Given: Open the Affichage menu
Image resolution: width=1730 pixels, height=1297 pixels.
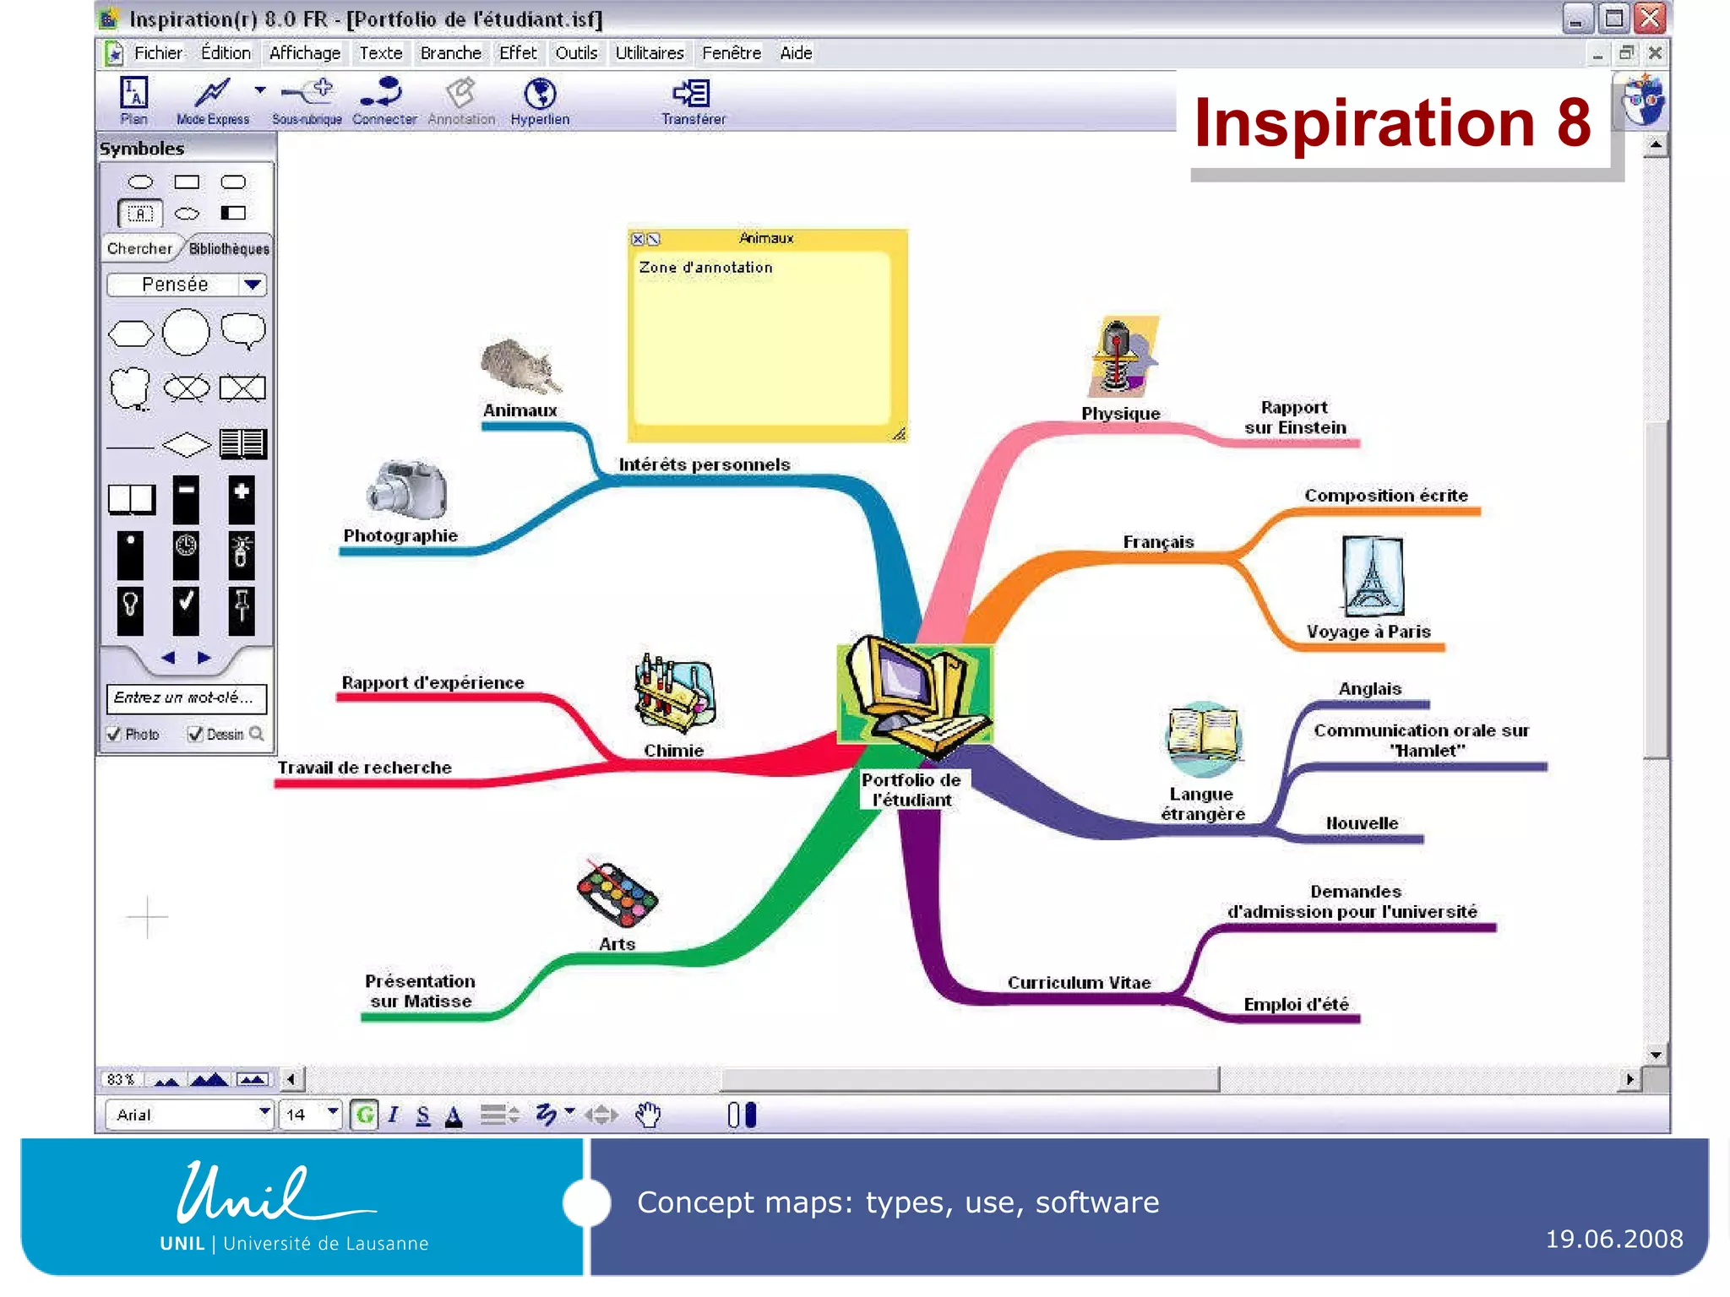Looking at the screenshot, I should (305, 52).
